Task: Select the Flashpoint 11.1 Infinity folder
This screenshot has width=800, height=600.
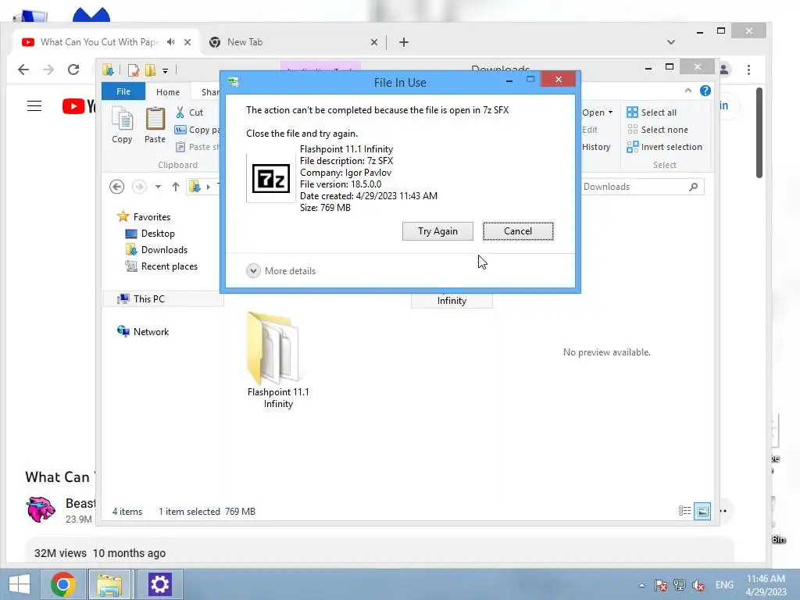Action: point(278,360)
